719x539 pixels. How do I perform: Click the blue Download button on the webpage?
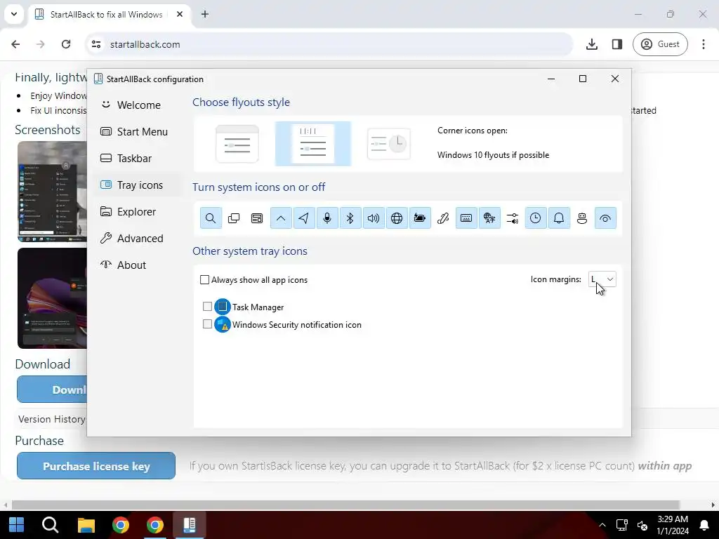[x=52, y=390]
